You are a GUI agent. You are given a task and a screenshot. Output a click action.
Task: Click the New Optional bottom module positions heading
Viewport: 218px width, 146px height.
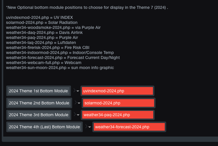click(87, 7)
